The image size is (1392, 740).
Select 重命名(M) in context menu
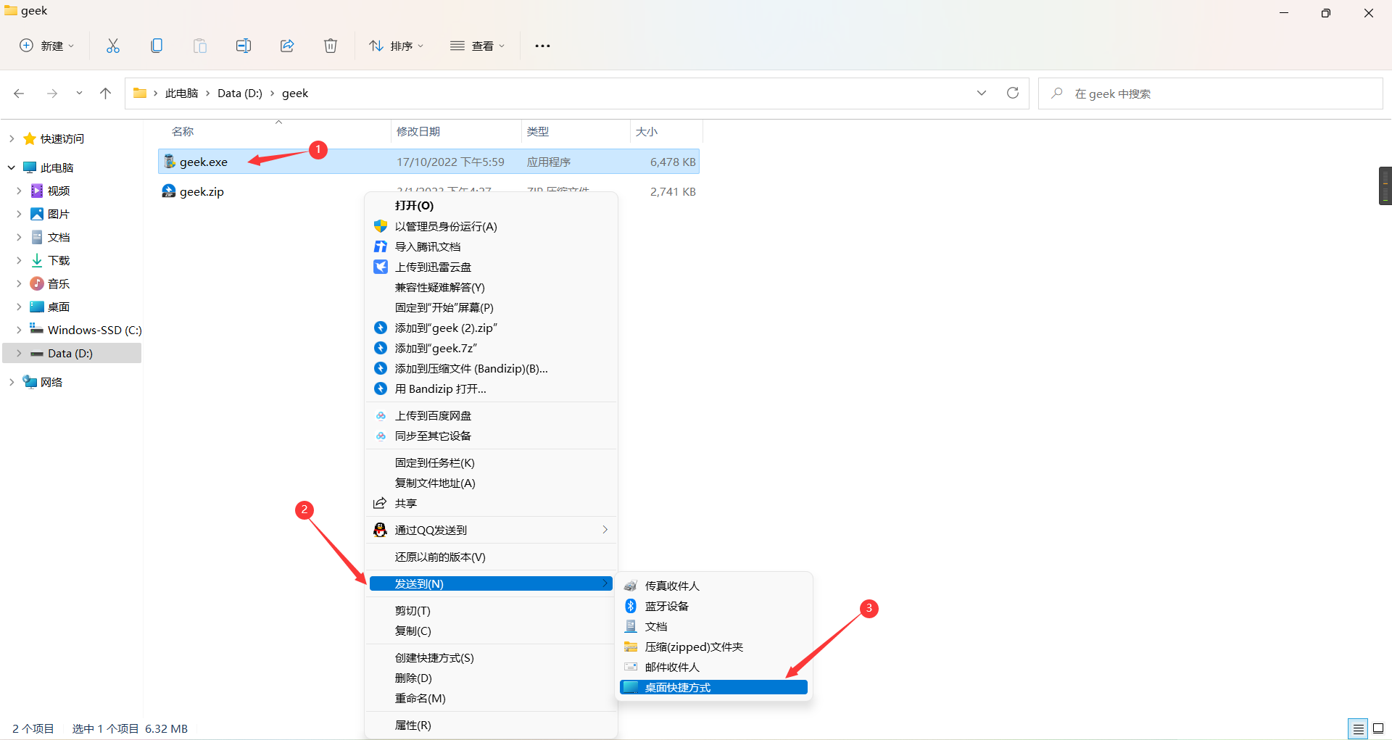(491, 698)
